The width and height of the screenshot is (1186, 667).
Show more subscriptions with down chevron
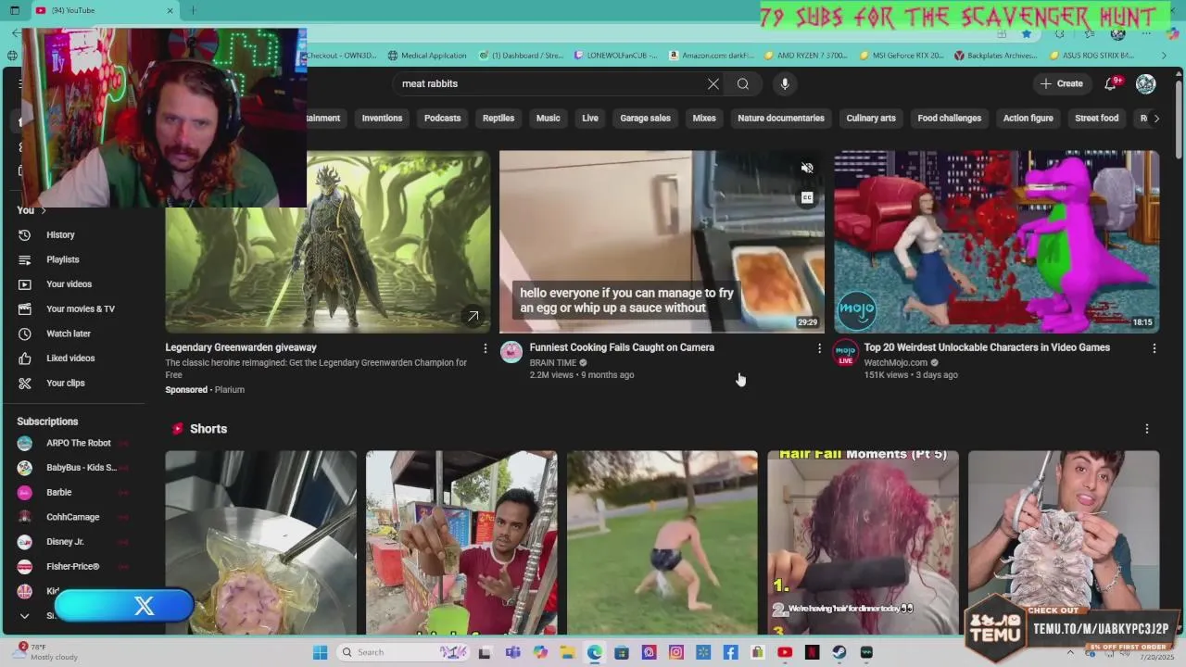[24, 616]
